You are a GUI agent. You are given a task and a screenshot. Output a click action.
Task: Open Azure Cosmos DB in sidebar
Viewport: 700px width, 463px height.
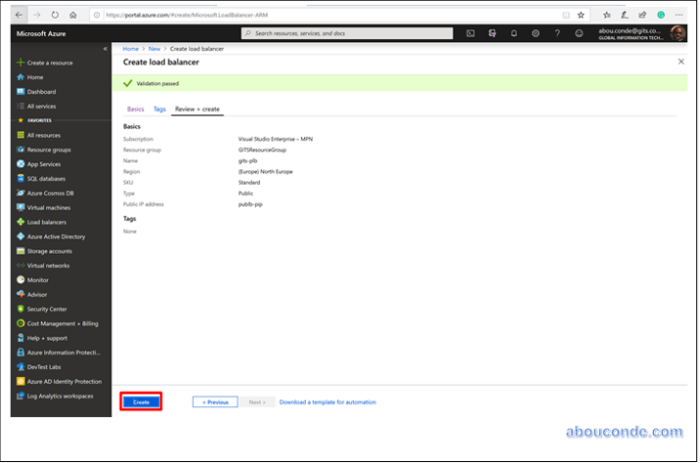point(50,193)
